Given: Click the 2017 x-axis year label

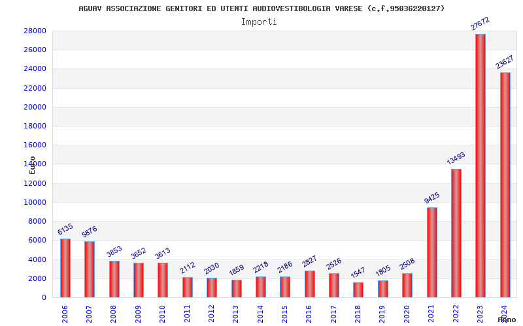Looking at the screenshot, I should tap(333, 314).
